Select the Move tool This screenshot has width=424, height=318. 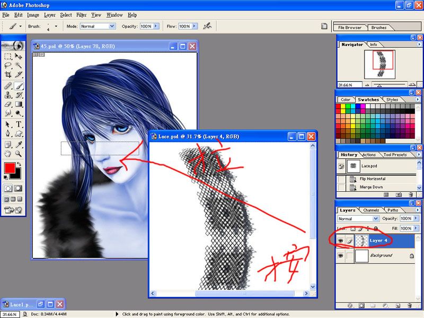(19, 56)
